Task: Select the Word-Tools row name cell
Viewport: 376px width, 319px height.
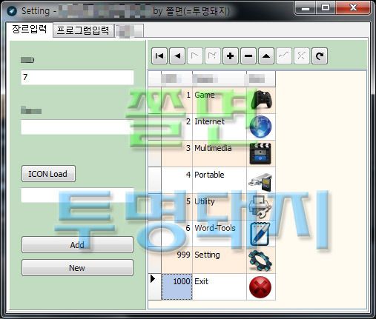Action: click(220, 234)
